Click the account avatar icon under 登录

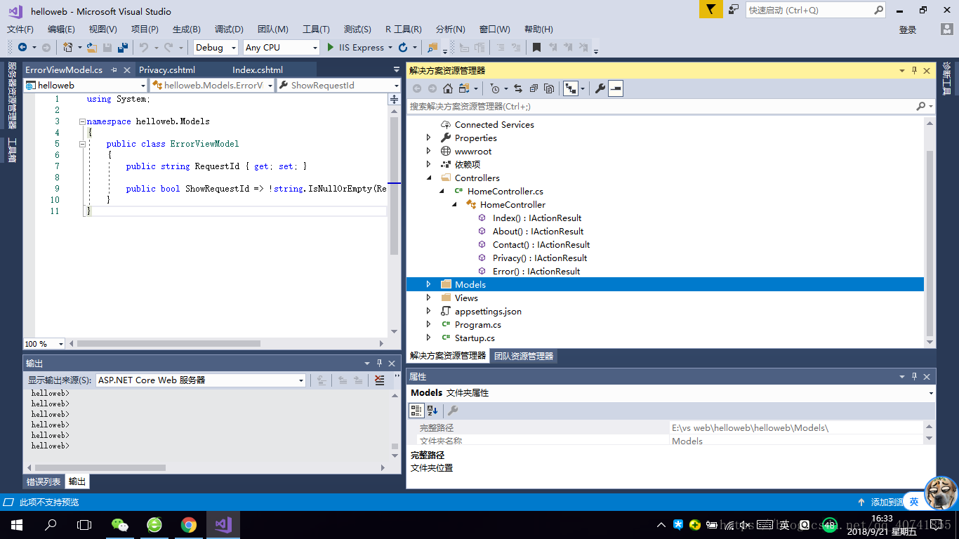coord(946,29)
